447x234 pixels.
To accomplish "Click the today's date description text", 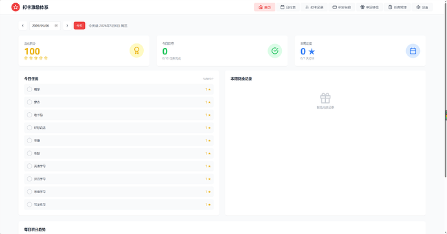I will (108, 26).
